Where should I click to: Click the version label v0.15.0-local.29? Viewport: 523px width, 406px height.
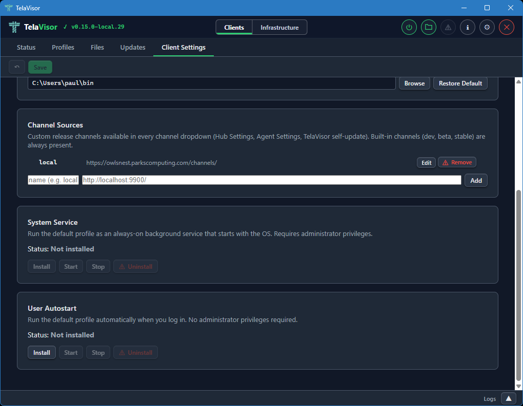click(x=98, y=27)
